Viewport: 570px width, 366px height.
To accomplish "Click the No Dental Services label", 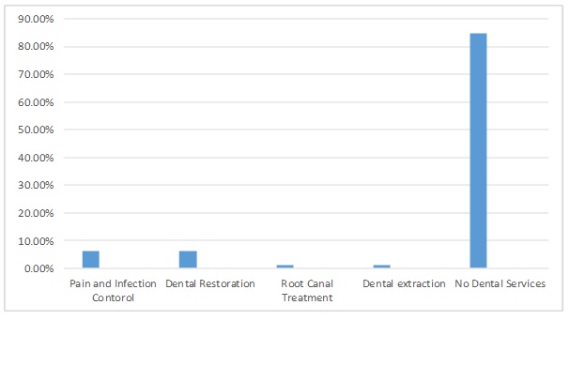I will pos(501,283).
